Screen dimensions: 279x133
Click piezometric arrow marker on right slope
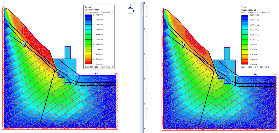coord(185,44)
